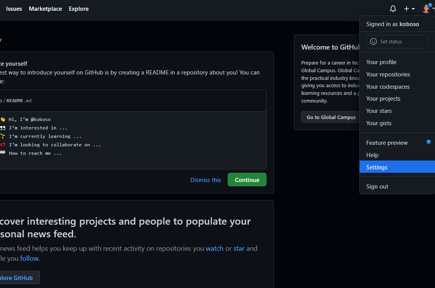Click the waving hand emoji

[2, 119]
